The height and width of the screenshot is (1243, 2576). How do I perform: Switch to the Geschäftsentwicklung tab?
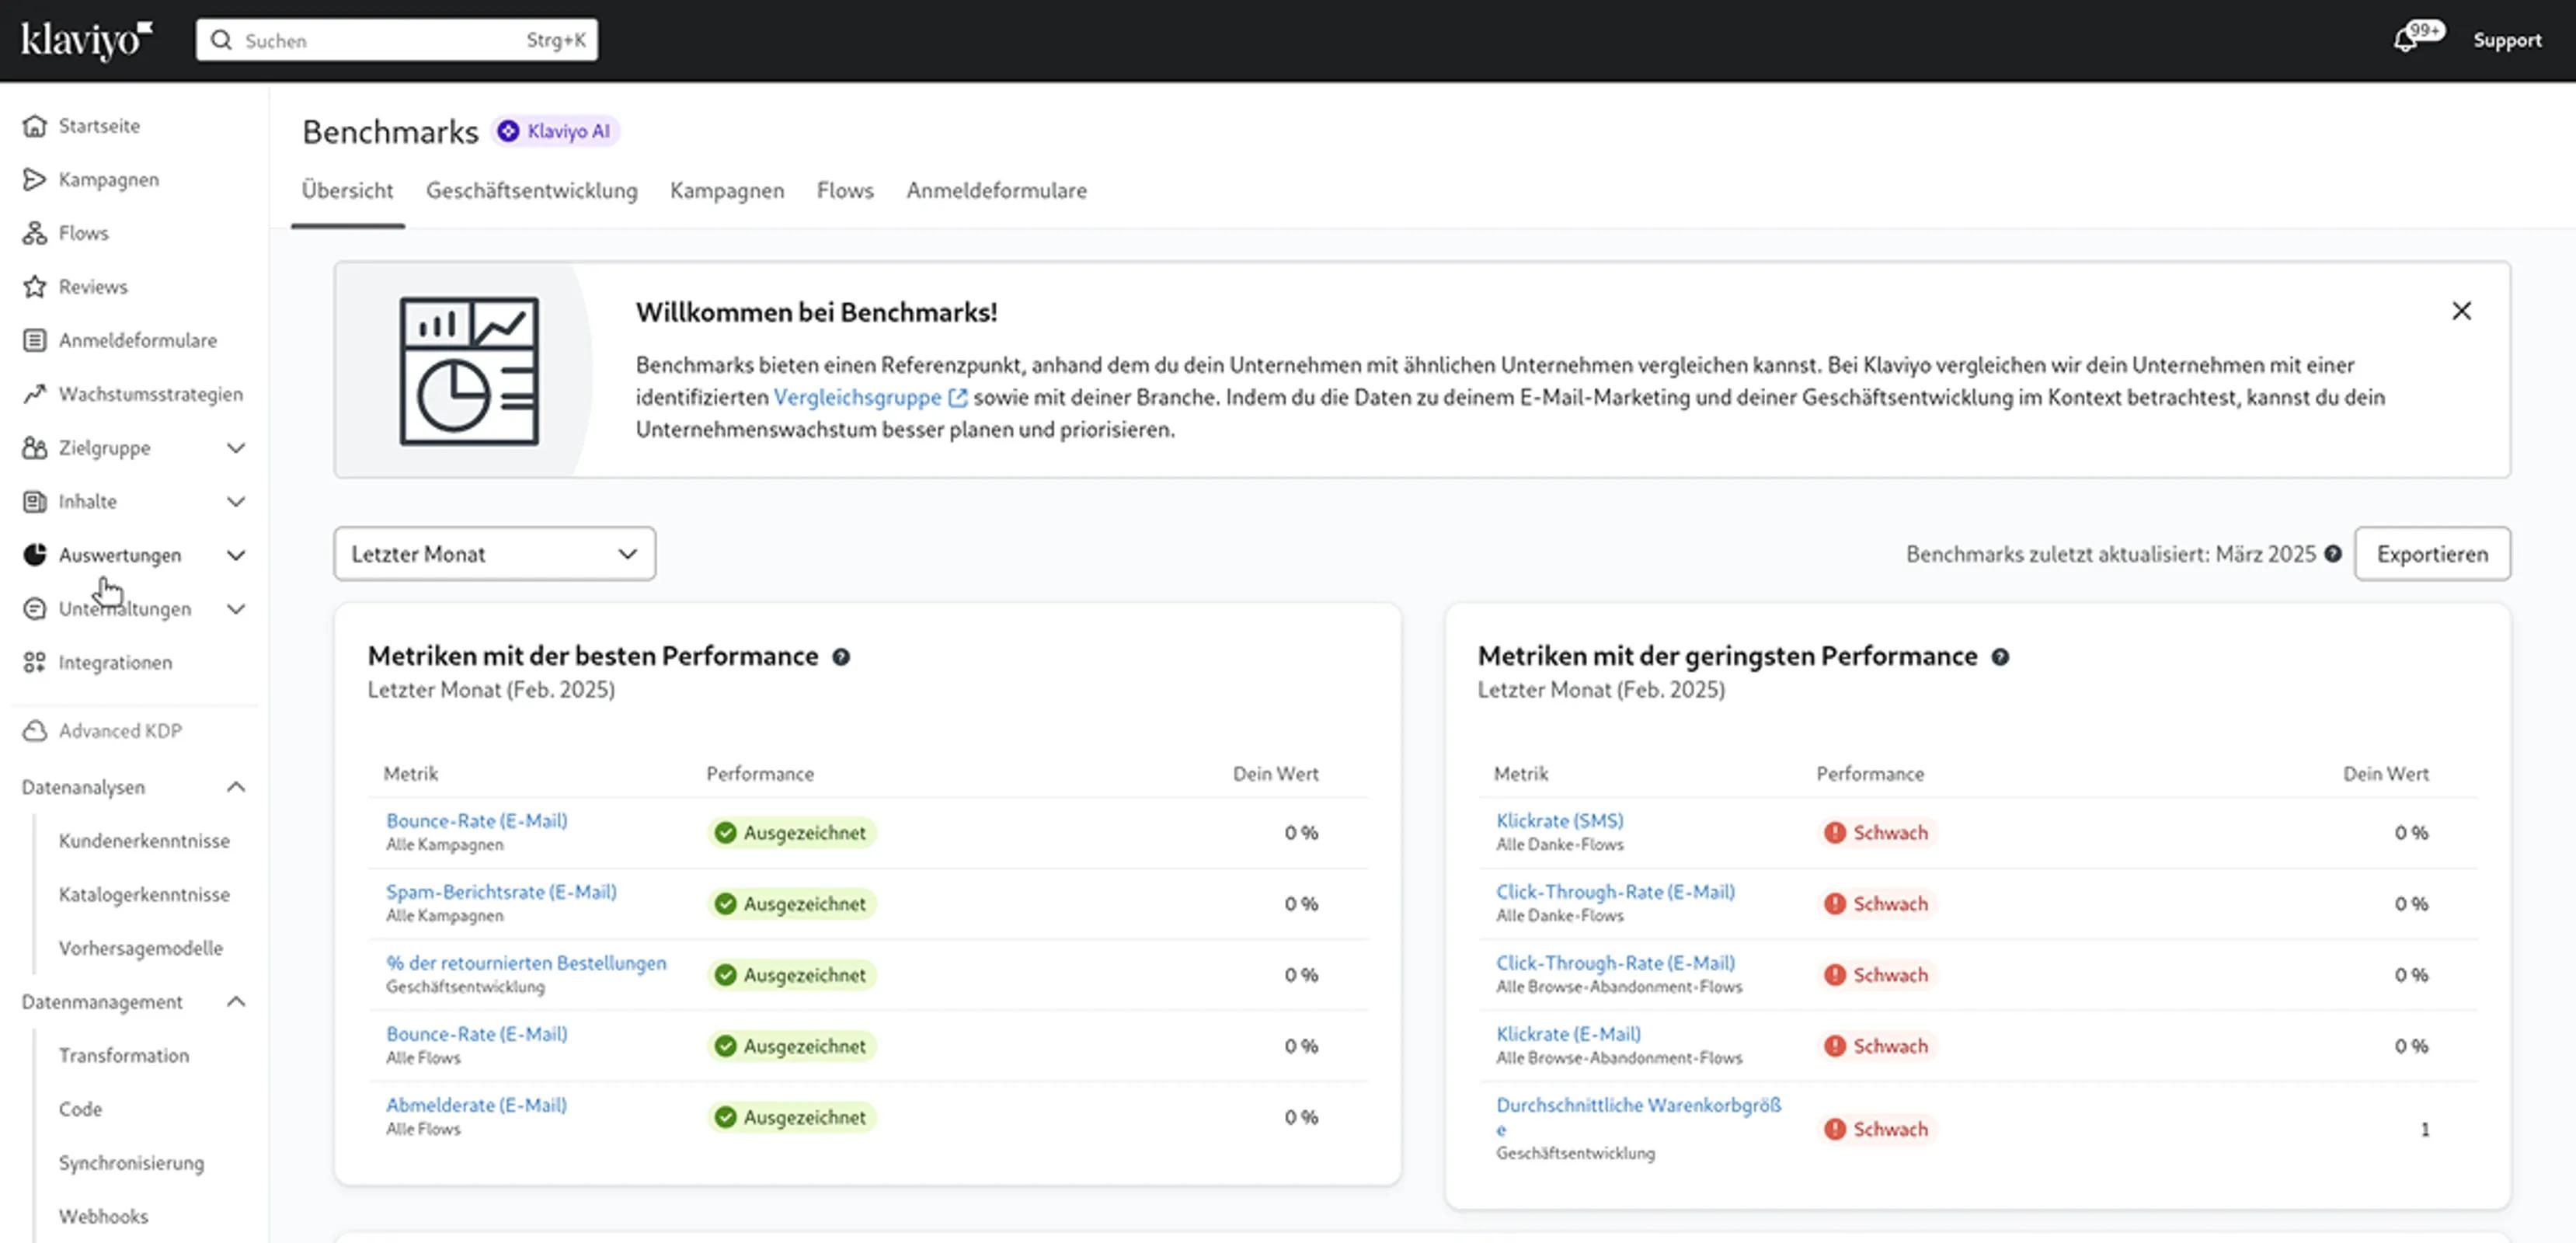531,190
